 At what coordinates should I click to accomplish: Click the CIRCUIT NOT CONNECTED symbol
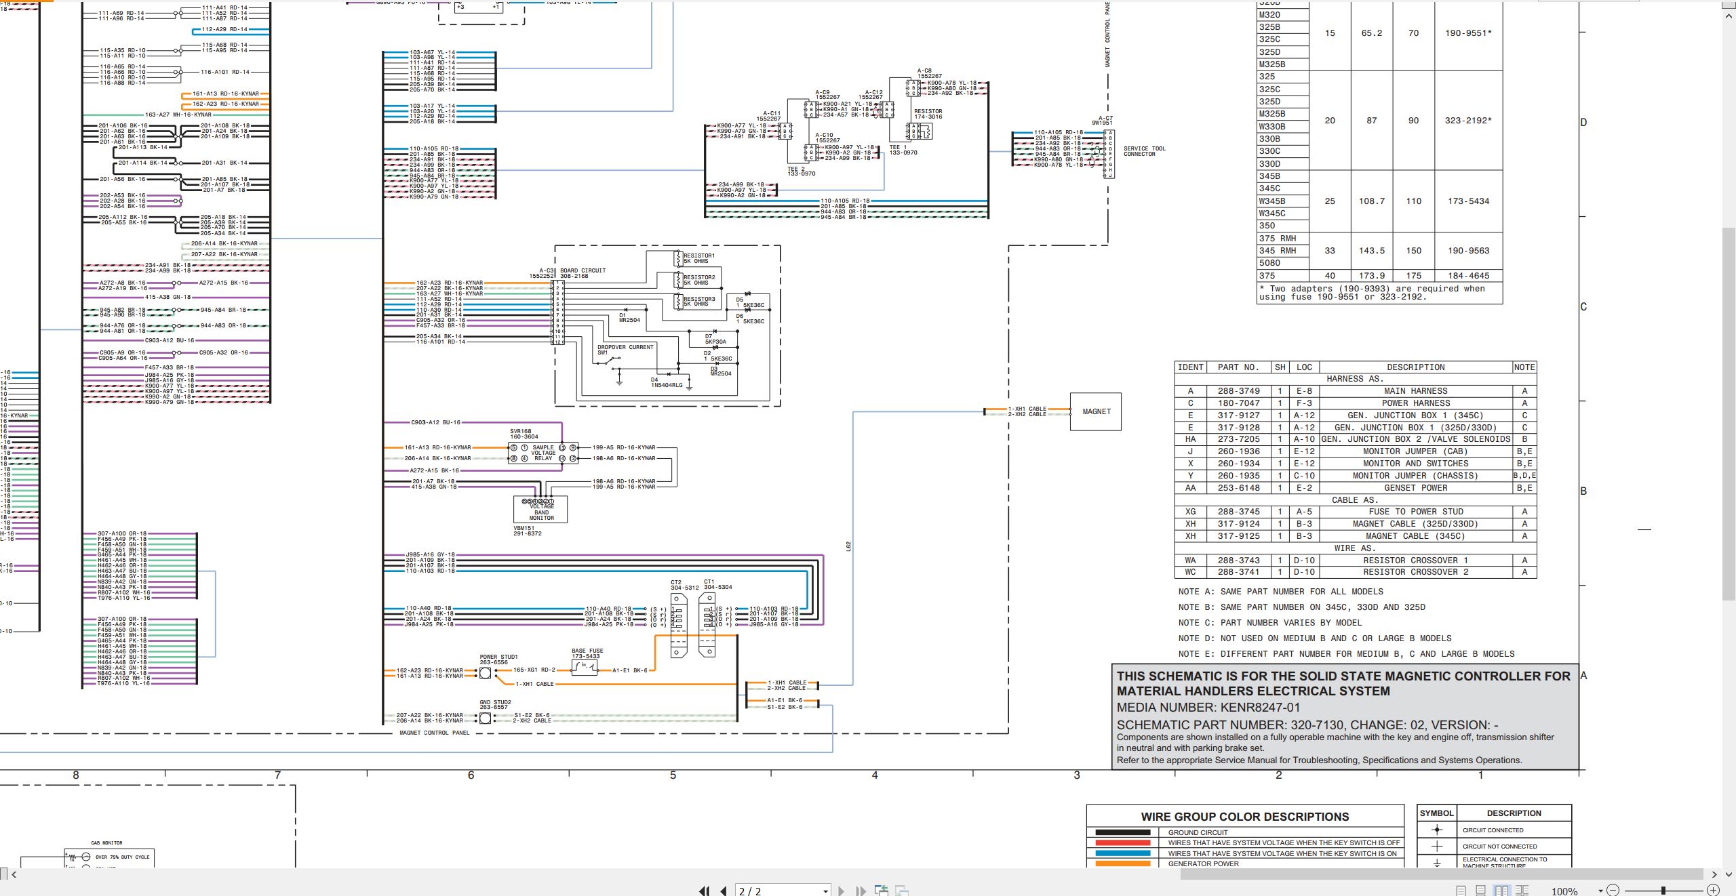click(1437, 846)
